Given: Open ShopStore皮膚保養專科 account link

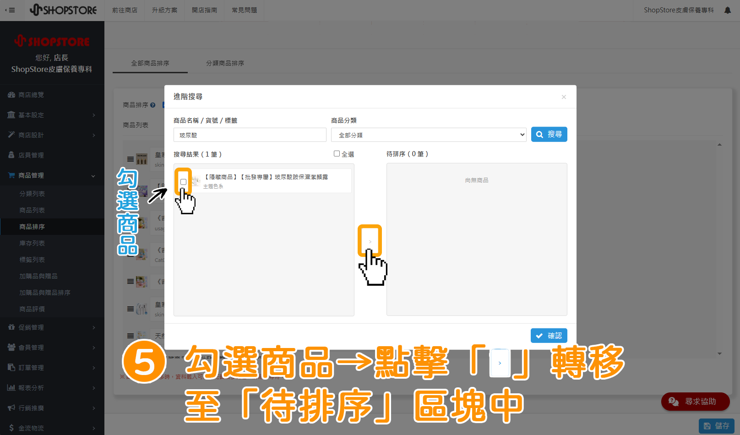Looking at the screenshot, I should 679,10.
